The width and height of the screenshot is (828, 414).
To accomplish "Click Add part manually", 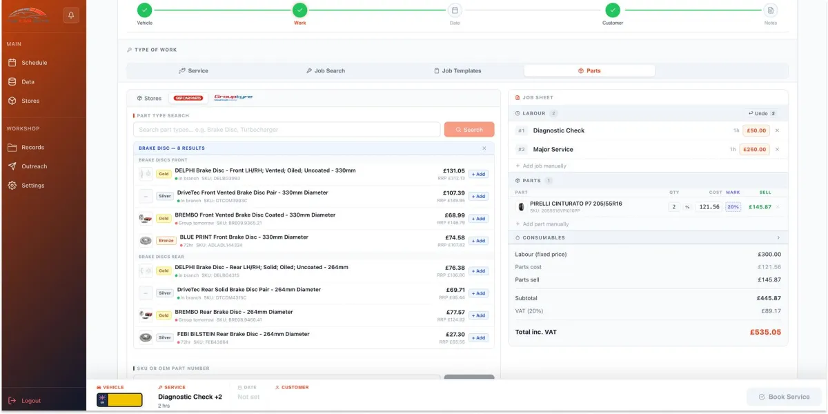I will [542, 224].
